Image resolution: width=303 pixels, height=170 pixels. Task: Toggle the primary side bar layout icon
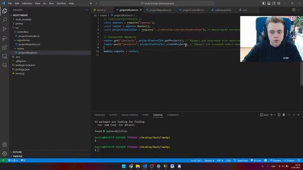(264, 3)
